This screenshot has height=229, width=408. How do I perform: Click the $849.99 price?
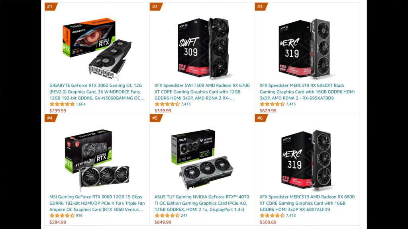click(x=163, y=222)
